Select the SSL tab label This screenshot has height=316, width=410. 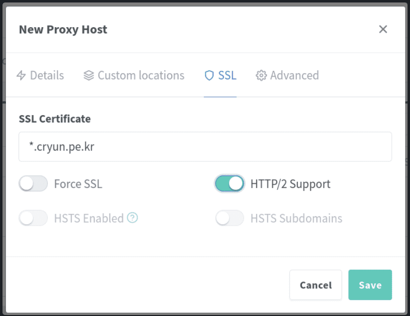[x=227, y=76]
